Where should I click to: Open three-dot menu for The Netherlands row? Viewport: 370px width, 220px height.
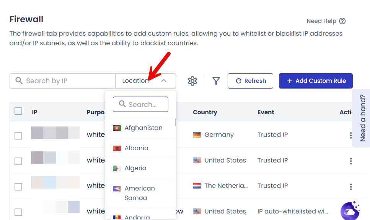[x=351, y=187]
